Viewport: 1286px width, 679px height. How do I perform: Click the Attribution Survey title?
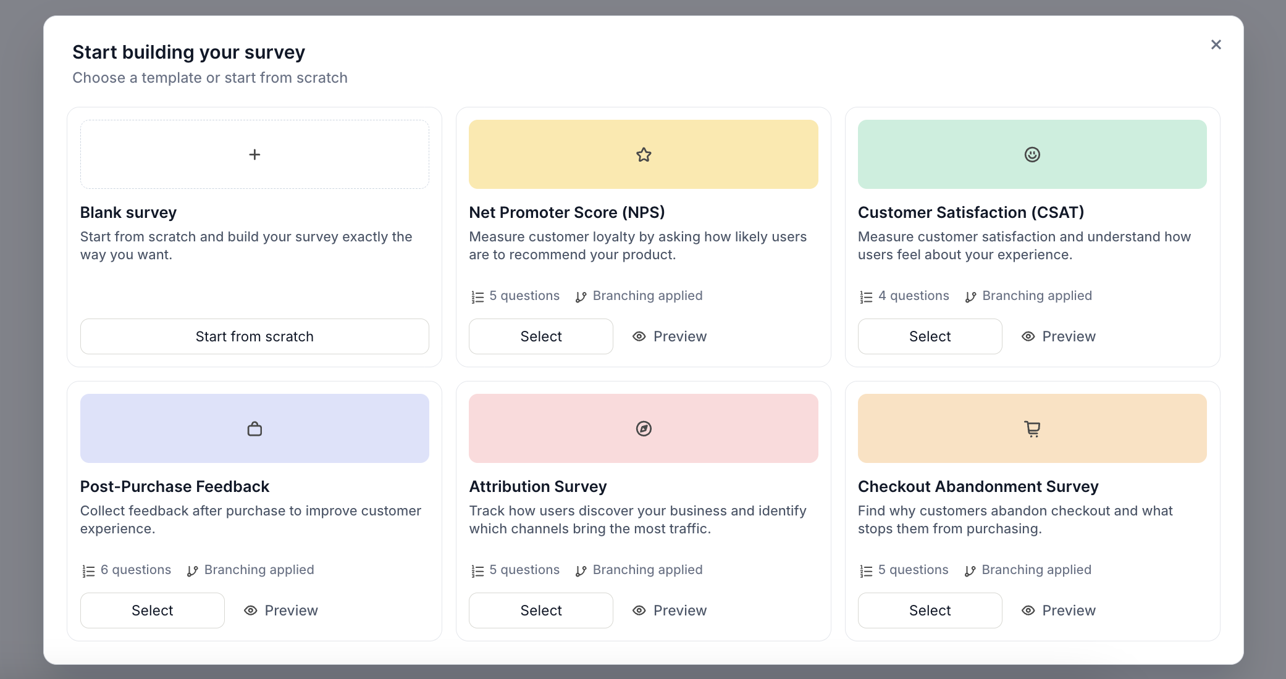tap(538, 486)
